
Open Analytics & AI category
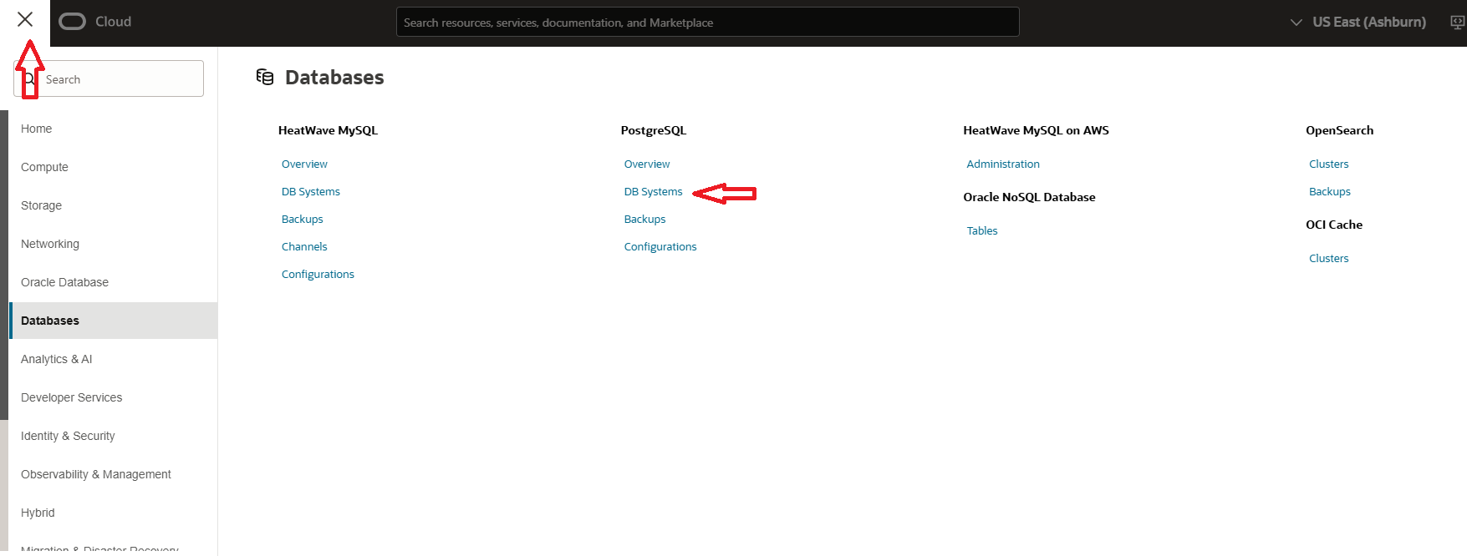click(56, 359)
